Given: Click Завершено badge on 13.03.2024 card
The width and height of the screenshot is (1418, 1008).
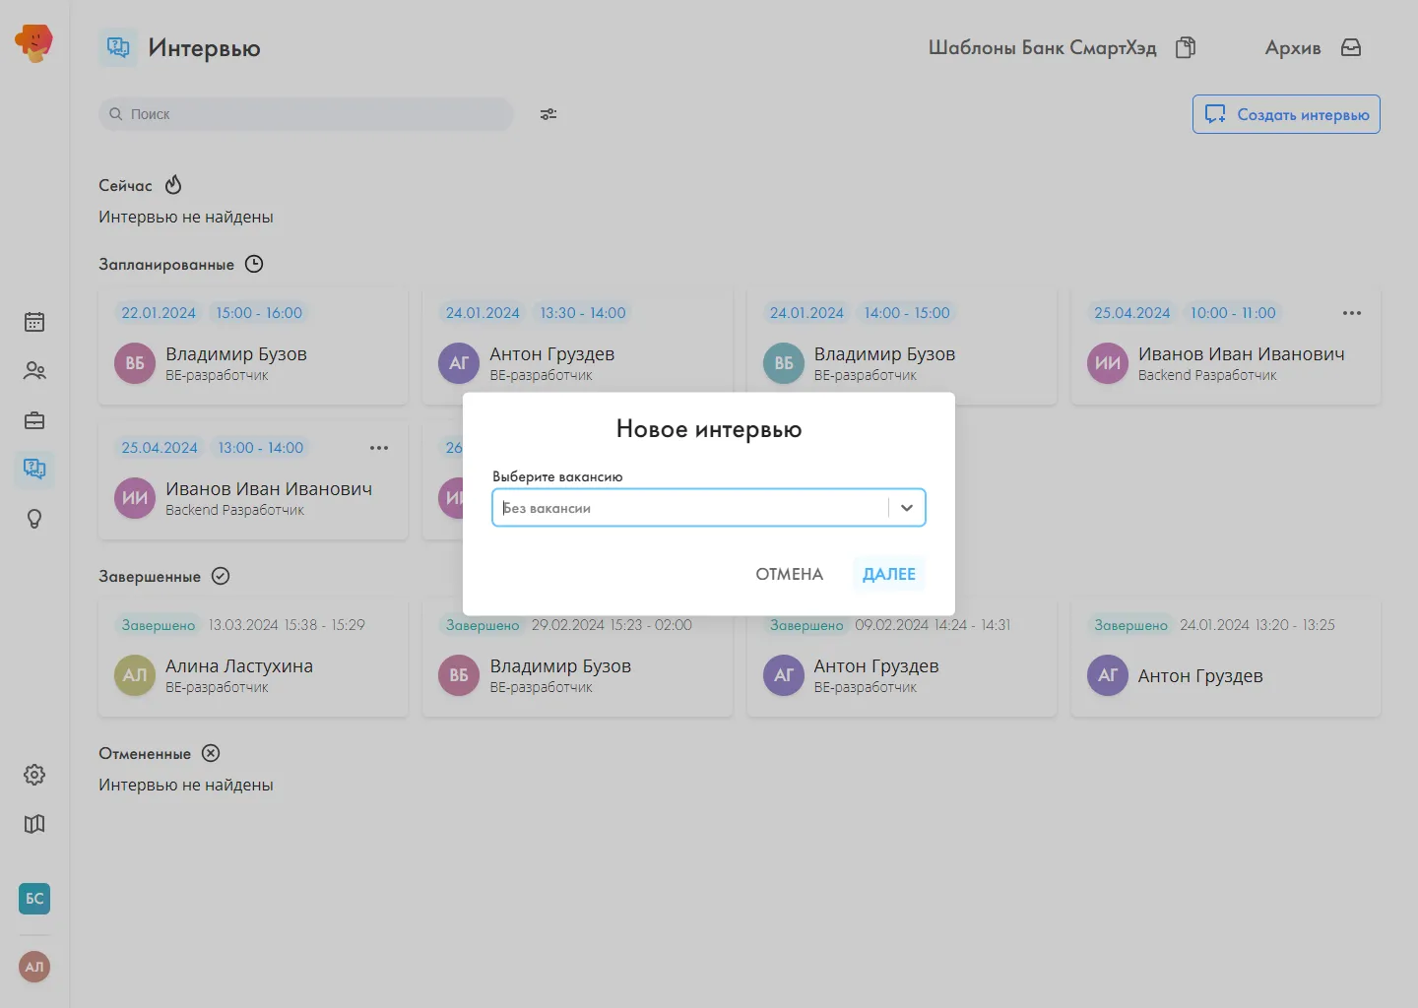Looking at the screenshot, I should click(159, 625).
